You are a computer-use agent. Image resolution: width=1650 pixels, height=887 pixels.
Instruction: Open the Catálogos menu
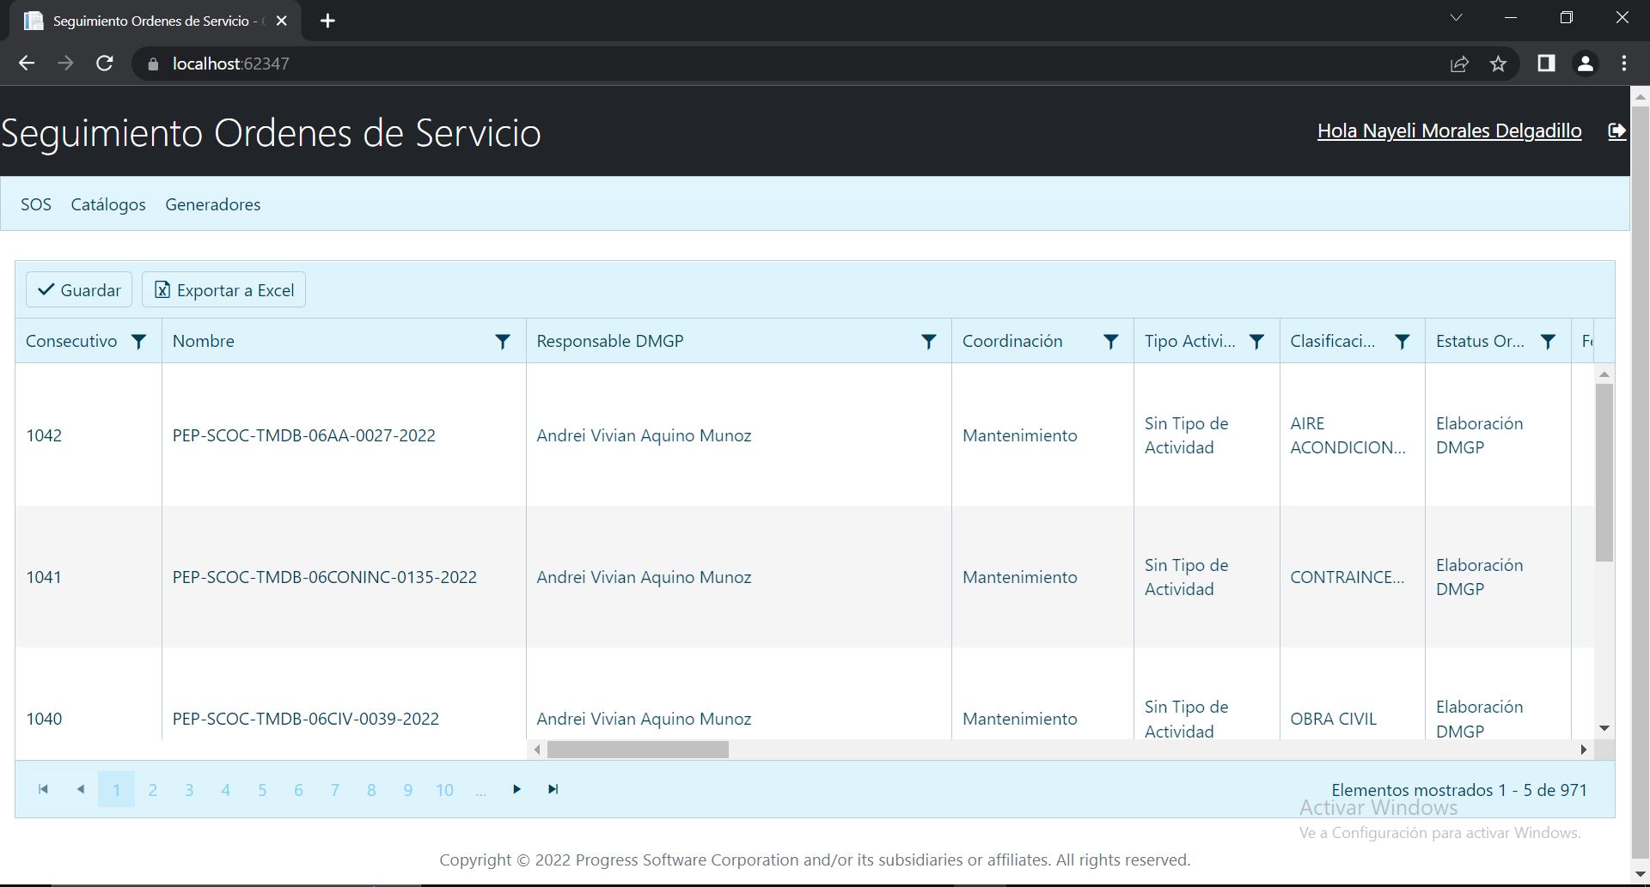108,204
